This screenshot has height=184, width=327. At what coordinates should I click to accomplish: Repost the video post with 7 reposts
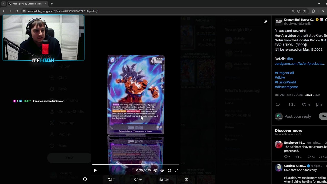point(111,179)
